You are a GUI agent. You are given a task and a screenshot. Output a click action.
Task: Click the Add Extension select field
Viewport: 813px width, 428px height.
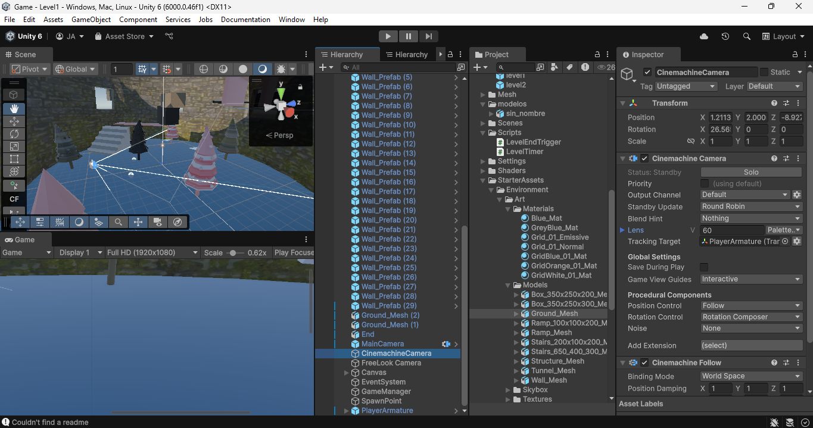(752, 345)
